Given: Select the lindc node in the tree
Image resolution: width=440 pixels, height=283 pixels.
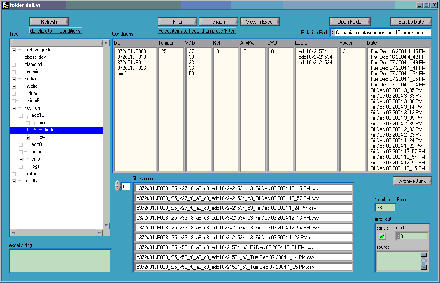Looking at the screenshot, I should click(50, 130).
